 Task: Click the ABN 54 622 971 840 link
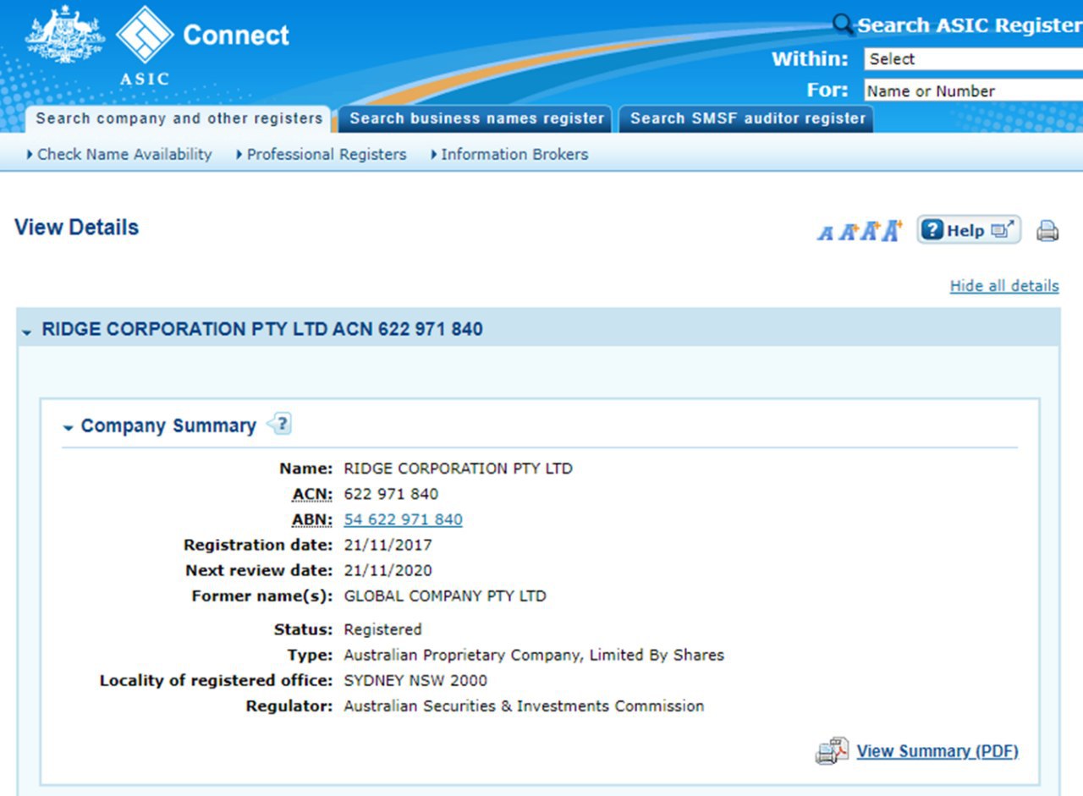[x=403, y=519]
